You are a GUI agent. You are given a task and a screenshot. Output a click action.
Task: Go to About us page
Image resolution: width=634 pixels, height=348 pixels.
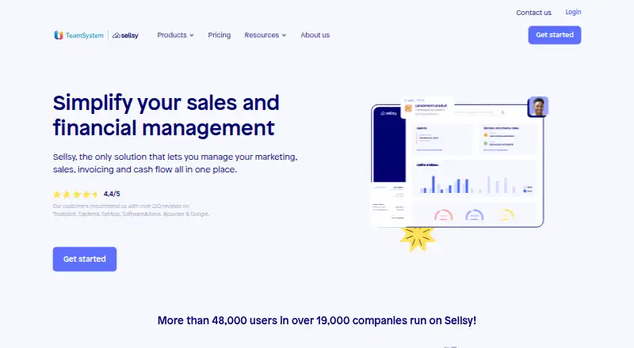(315, 35)
